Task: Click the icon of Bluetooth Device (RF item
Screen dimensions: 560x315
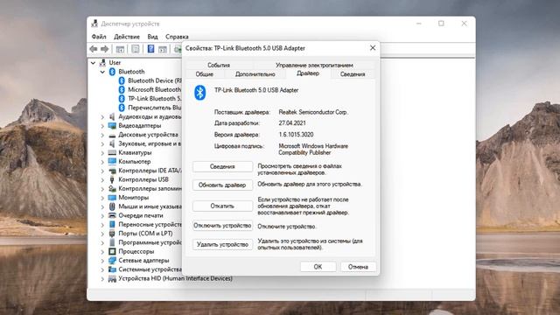Action: pyautogui.click(x=122, y=80)
